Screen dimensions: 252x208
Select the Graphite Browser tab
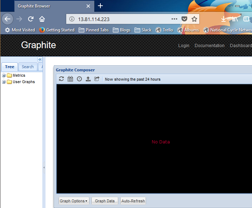coord(54,6)
